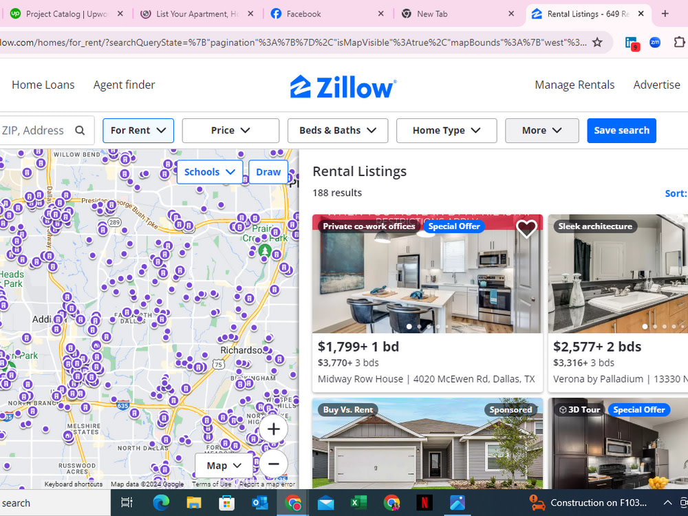This screenshot has width=688, height=516.
Task: Open the browser extensions puzzle icon
Action: coord(679,42)
